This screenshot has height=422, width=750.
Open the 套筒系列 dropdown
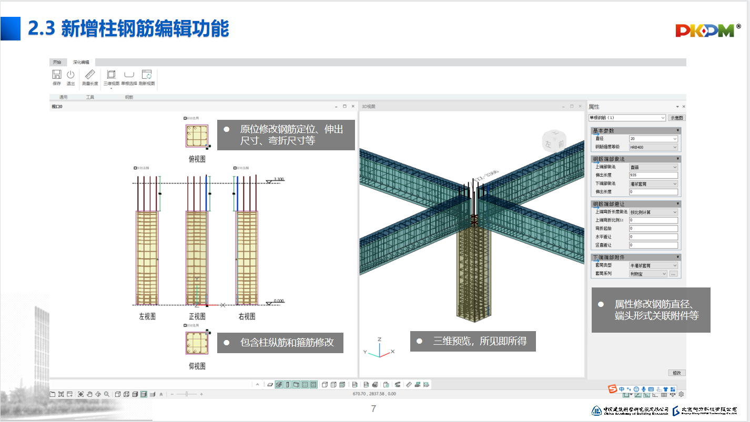(648, 274)
